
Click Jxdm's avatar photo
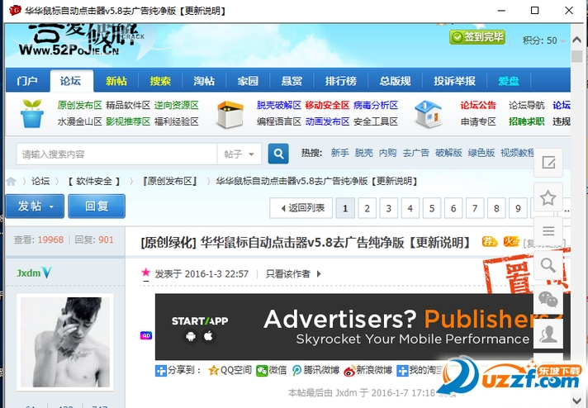point(65,343)
